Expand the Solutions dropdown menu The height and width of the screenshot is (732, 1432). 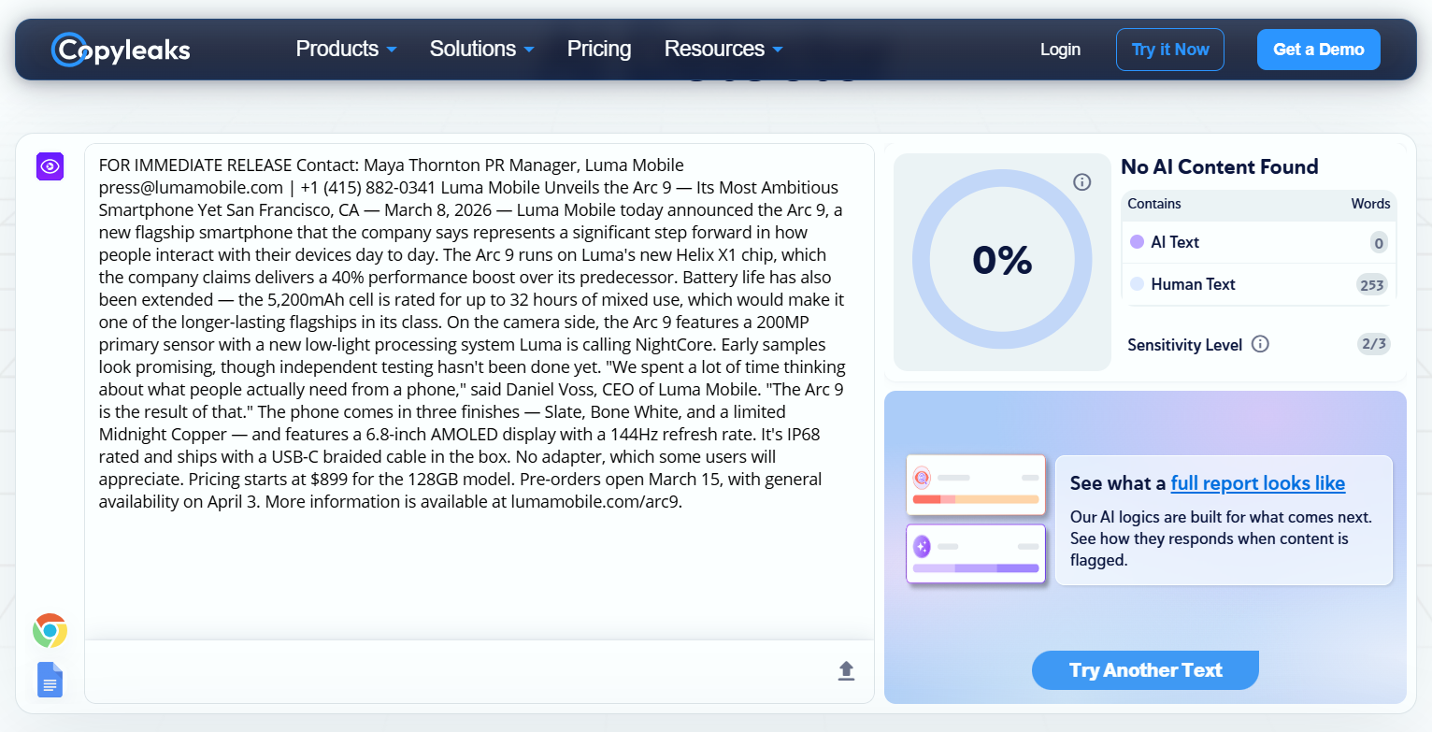click(x=481, y=49)
